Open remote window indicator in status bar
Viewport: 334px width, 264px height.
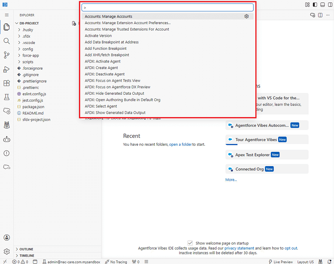pyautogui.click(x=5, y=262)
